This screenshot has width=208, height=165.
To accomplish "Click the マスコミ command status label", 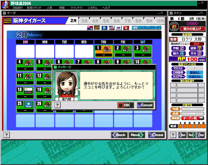I will tap(178, 68).
